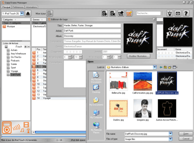Viewport: 194px width, 143px height.
Task: Toggle the Amy Winehouse playlist checkbox
Action: (8, 54)
